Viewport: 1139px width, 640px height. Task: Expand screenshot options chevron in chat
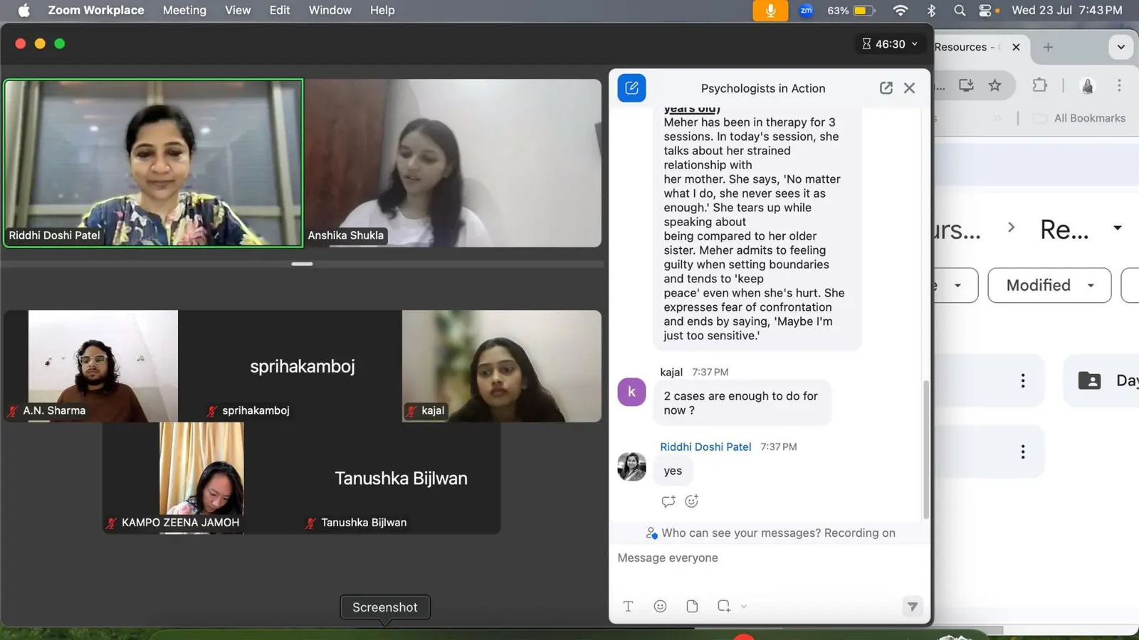744,607
